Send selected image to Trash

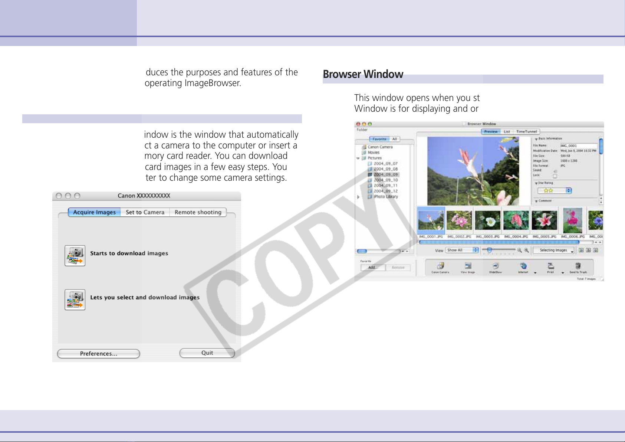point(578,266)
